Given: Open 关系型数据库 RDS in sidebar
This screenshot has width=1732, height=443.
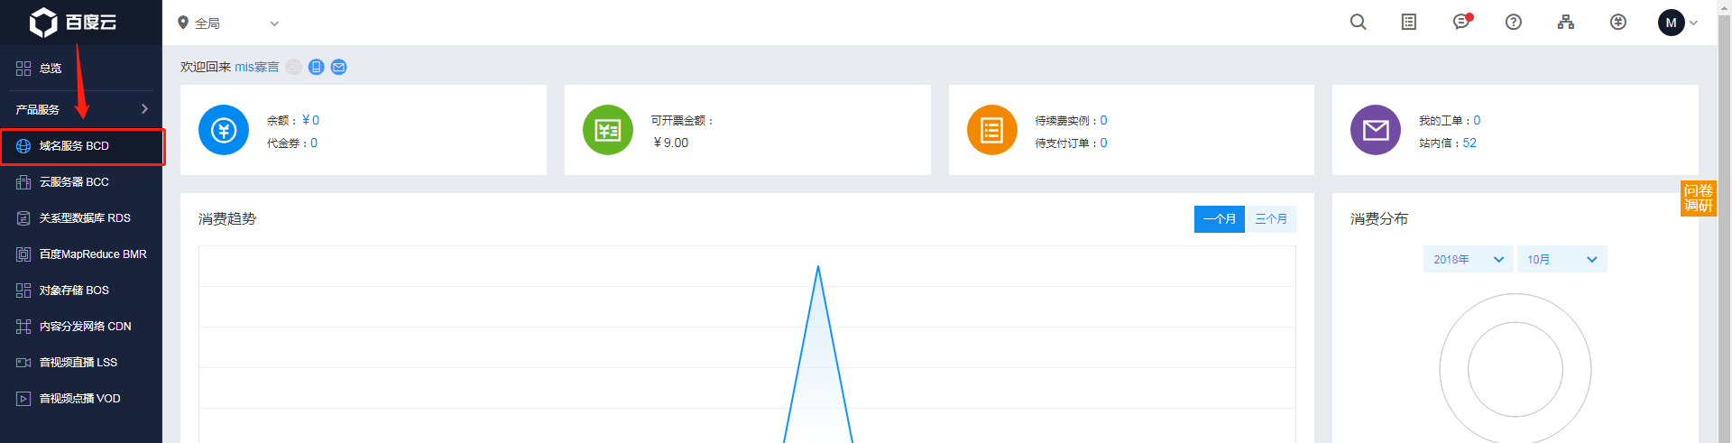Looking at the screenshot, I should [81, 218].
